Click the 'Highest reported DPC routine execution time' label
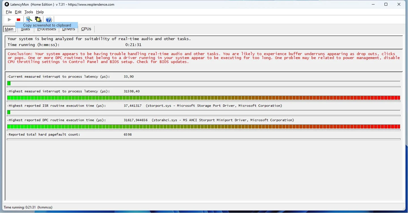 (57, 120)
